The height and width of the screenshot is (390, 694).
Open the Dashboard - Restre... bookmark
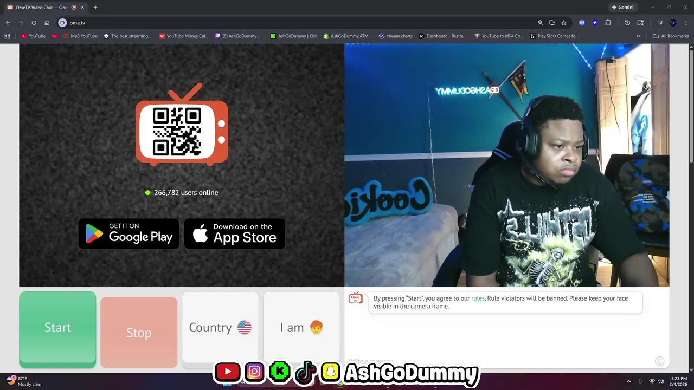point(442,36)
